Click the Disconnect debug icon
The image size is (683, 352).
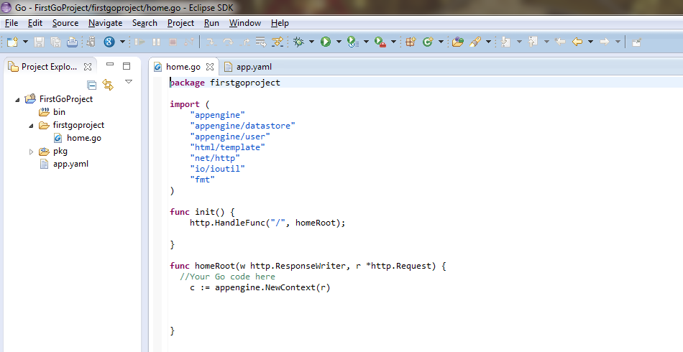189,42
